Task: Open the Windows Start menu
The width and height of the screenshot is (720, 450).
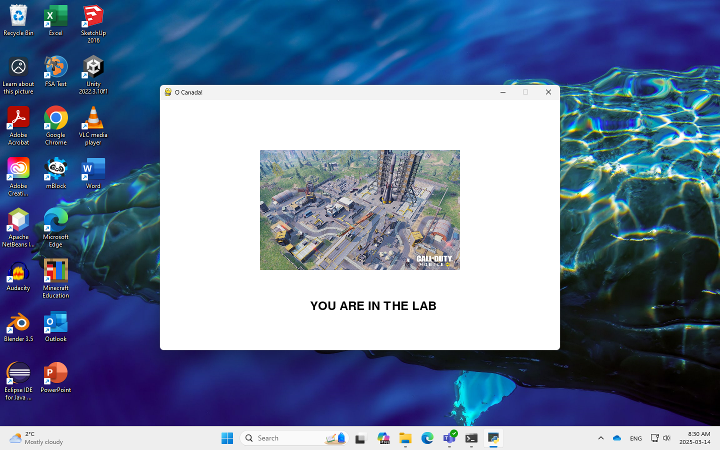Action: coord(227,438)
